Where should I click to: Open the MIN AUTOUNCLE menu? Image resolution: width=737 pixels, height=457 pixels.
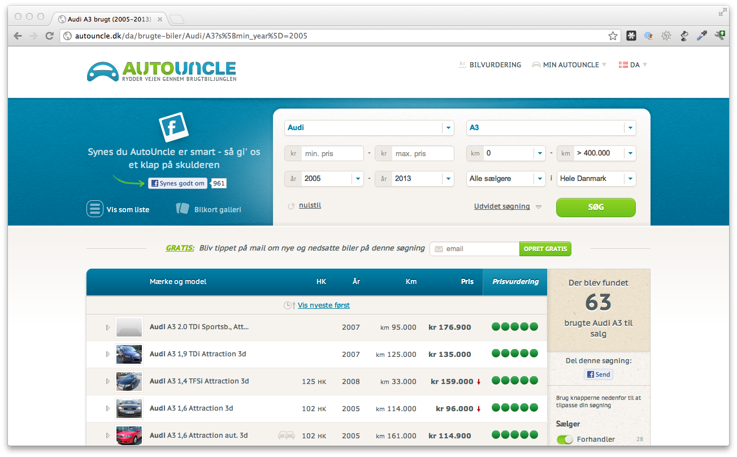tap(571, 65)
